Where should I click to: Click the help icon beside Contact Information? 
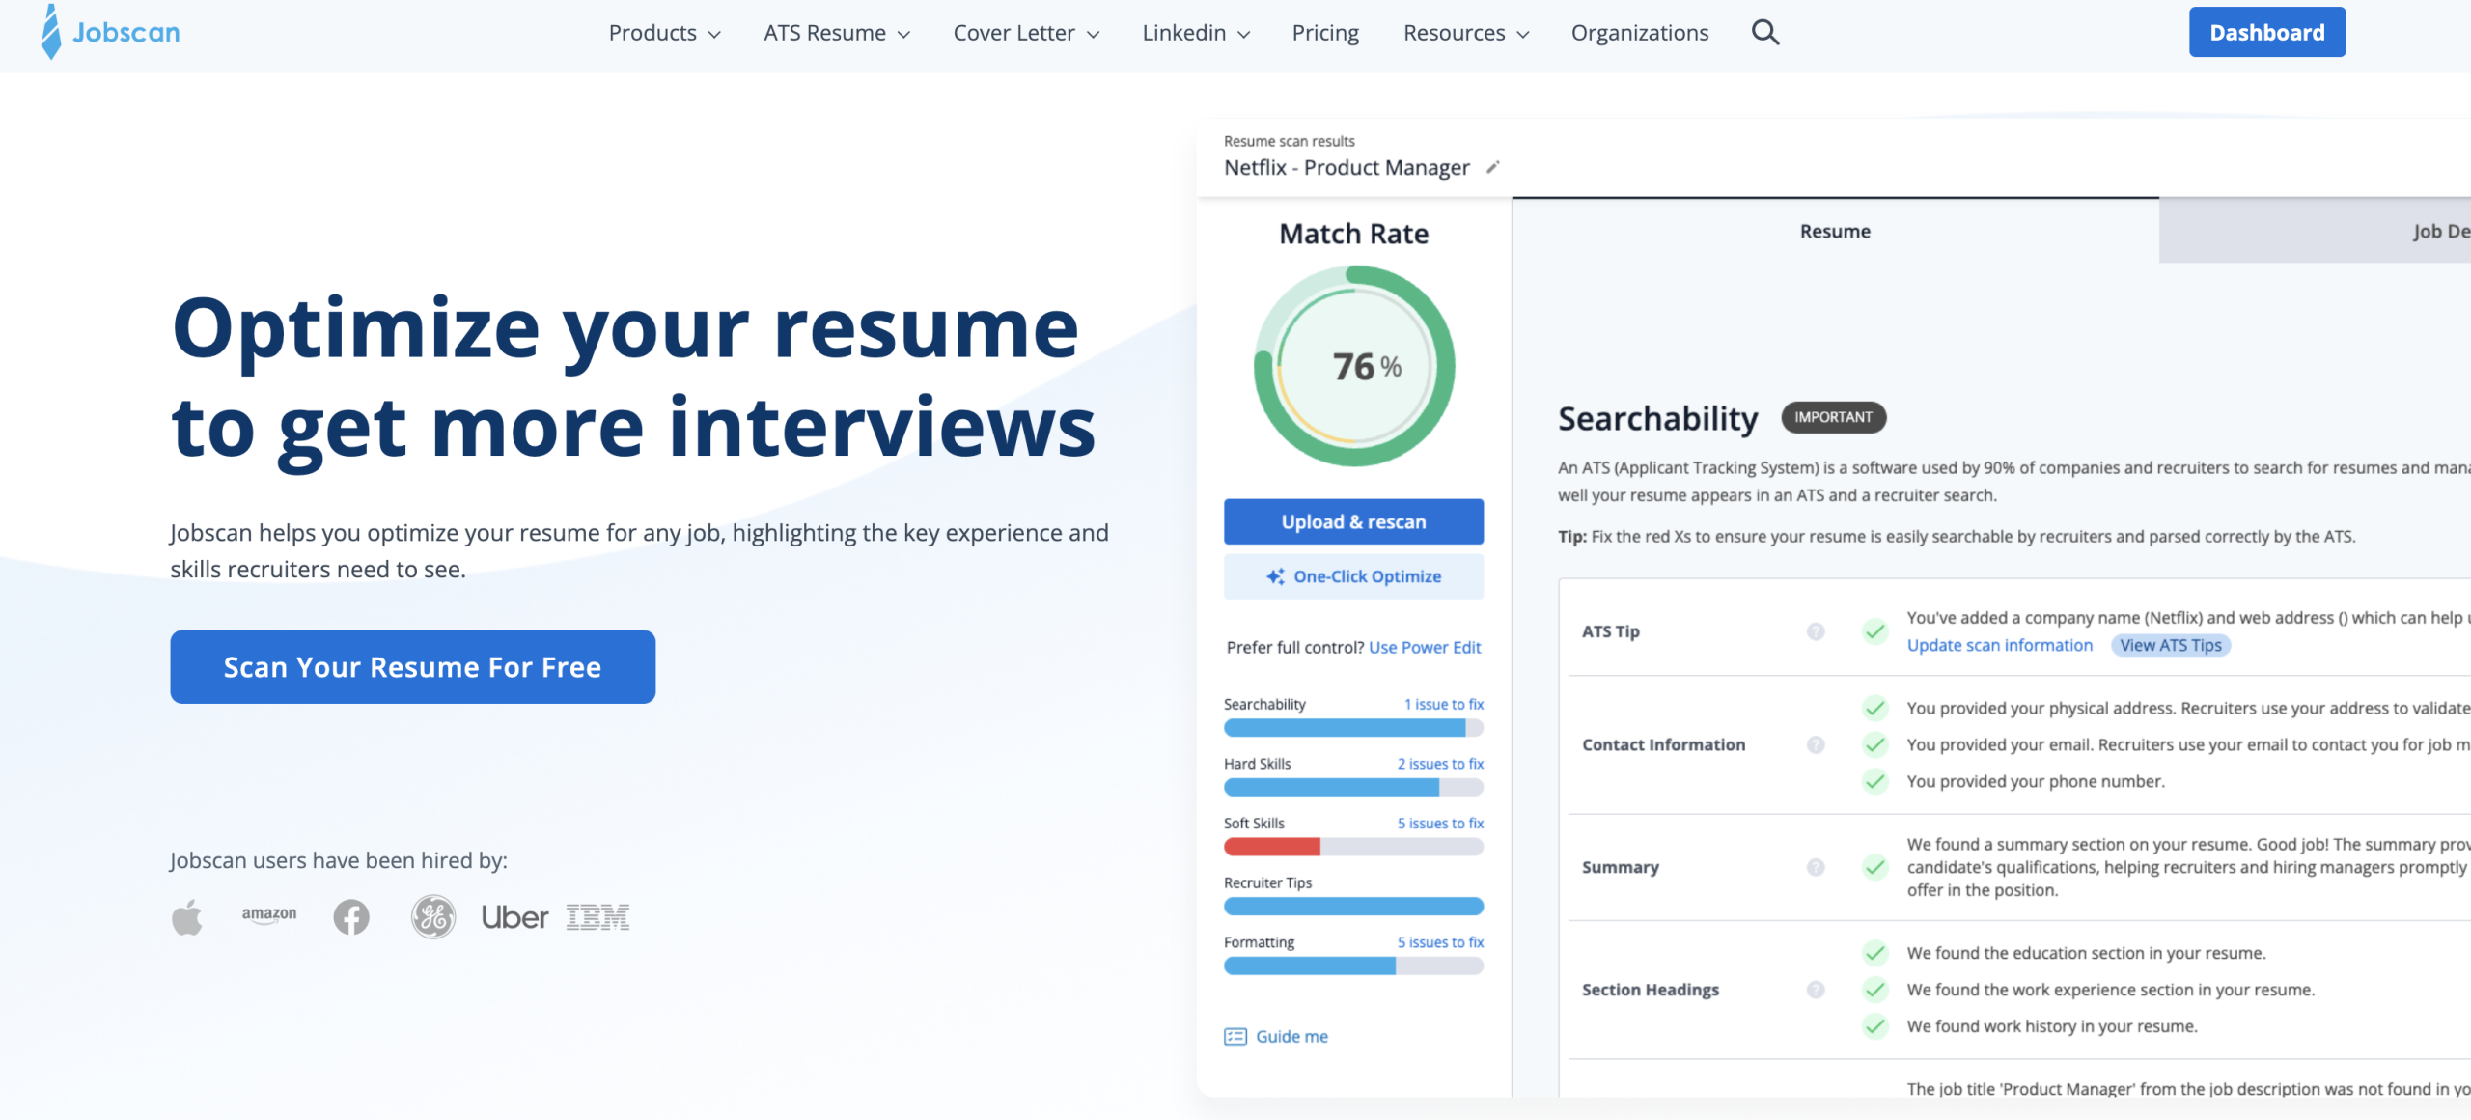click(x=1815, y=744)
